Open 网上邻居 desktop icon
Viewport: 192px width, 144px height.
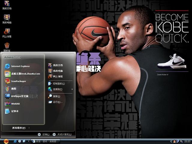point(7,33)
